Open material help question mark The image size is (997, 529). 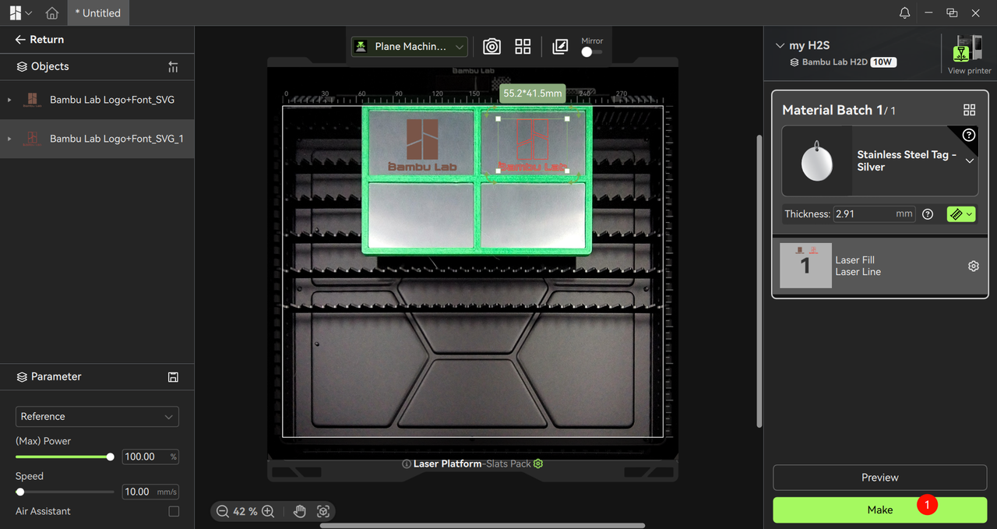pyautogui.click(x=968, y=136)
